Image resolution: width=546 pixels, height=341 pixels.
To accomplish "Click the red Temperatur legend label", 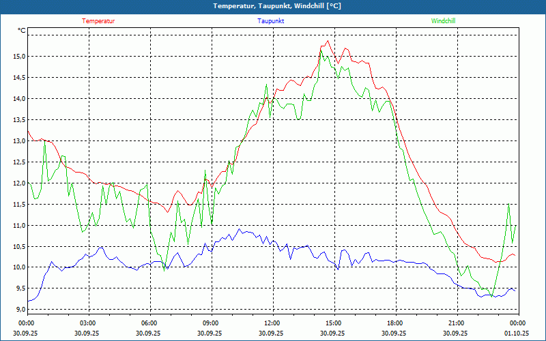I will 98,21.
